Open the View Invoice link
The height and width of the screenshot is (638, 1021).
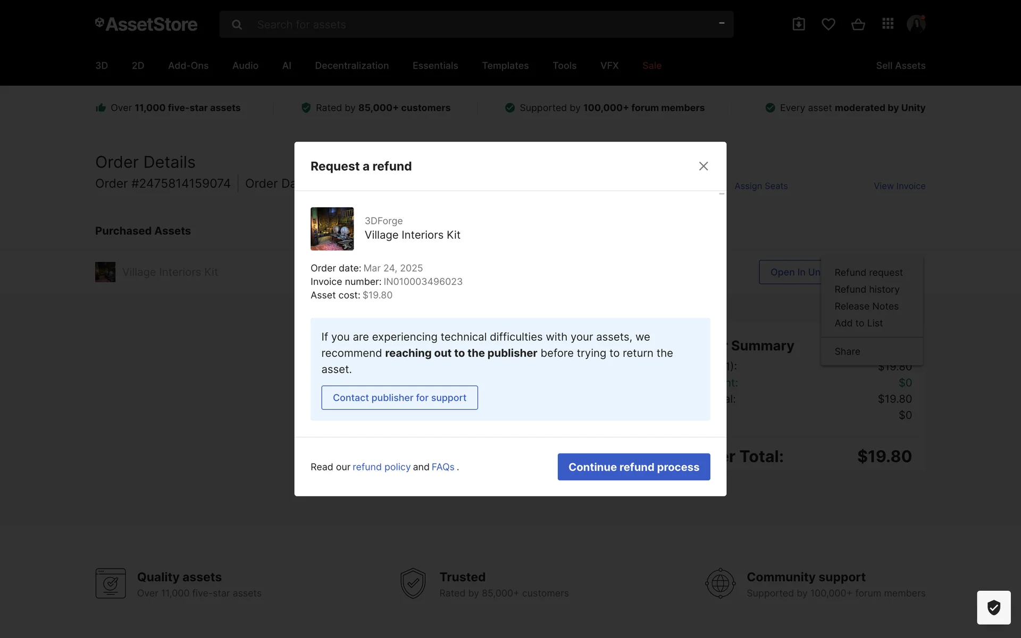coord(899,186)
